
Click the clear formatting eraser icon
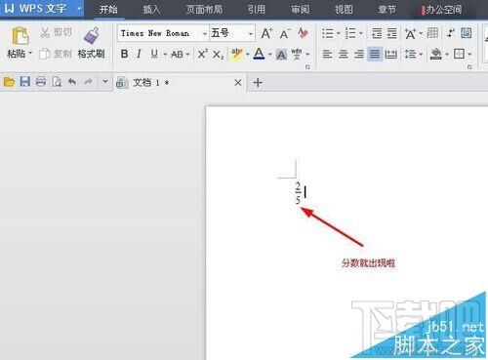click(303, 33)
